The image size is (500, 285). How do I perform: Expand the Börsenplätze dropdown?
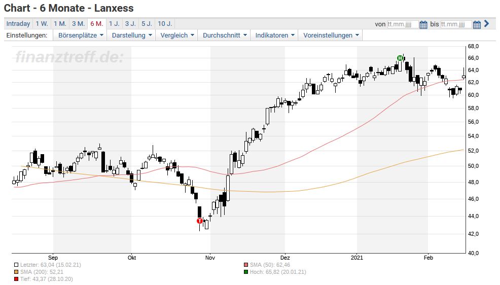81,35
